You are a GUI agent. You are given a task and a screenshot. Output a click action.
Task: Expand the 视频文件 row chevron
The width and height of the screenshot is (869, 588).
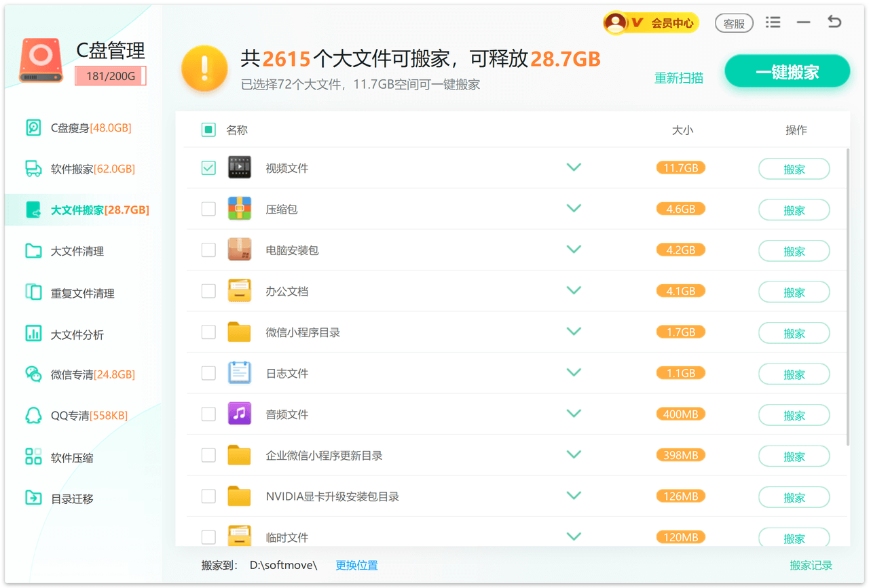coord(574,167)
